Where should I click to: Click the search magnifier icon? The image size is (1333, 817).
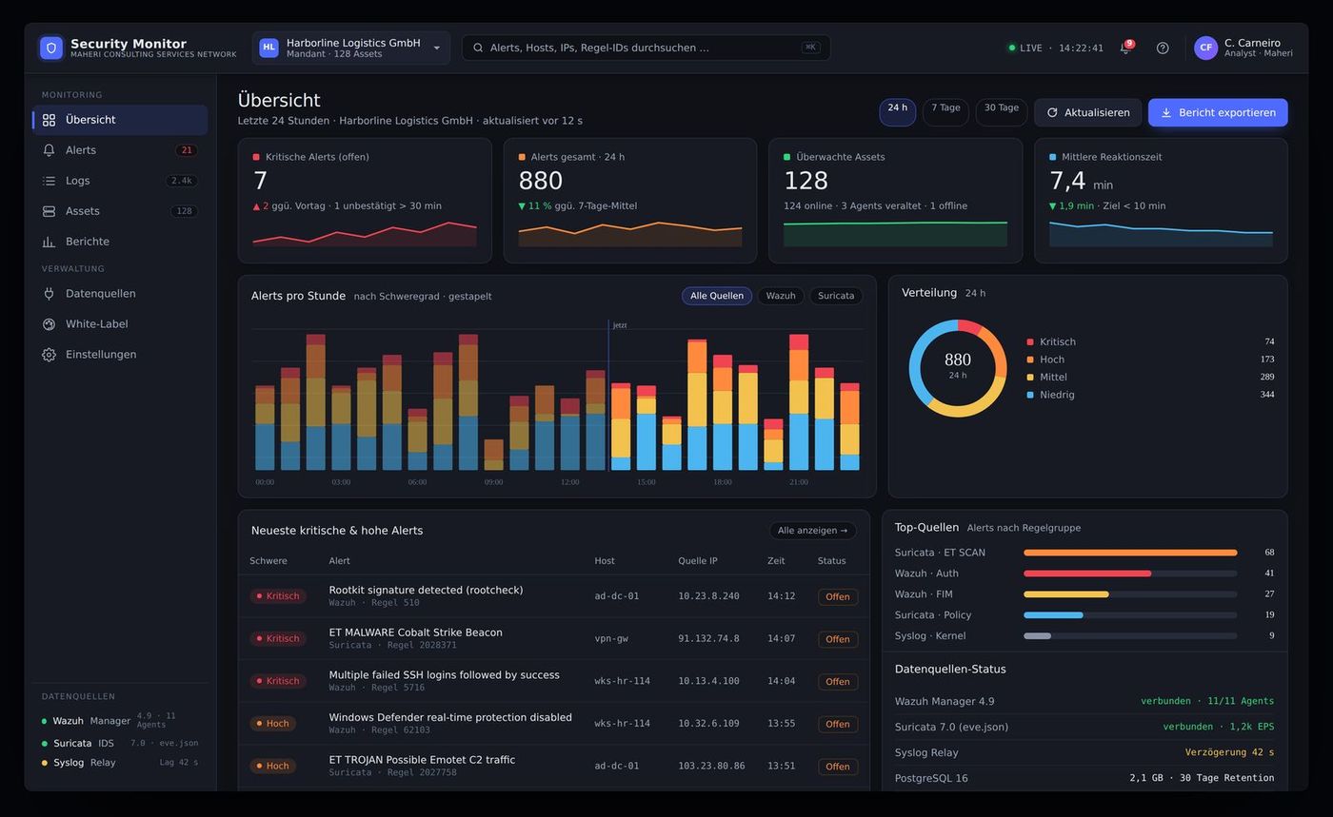click(478, 48)
